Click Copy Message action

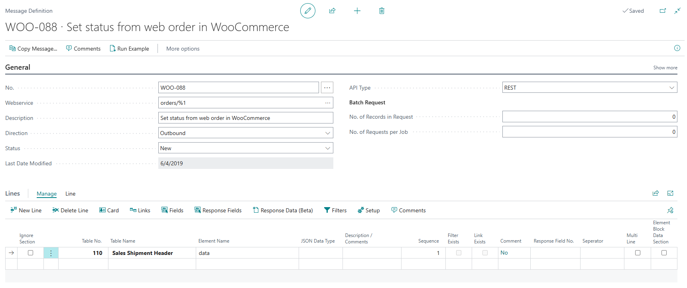point(33,49)
